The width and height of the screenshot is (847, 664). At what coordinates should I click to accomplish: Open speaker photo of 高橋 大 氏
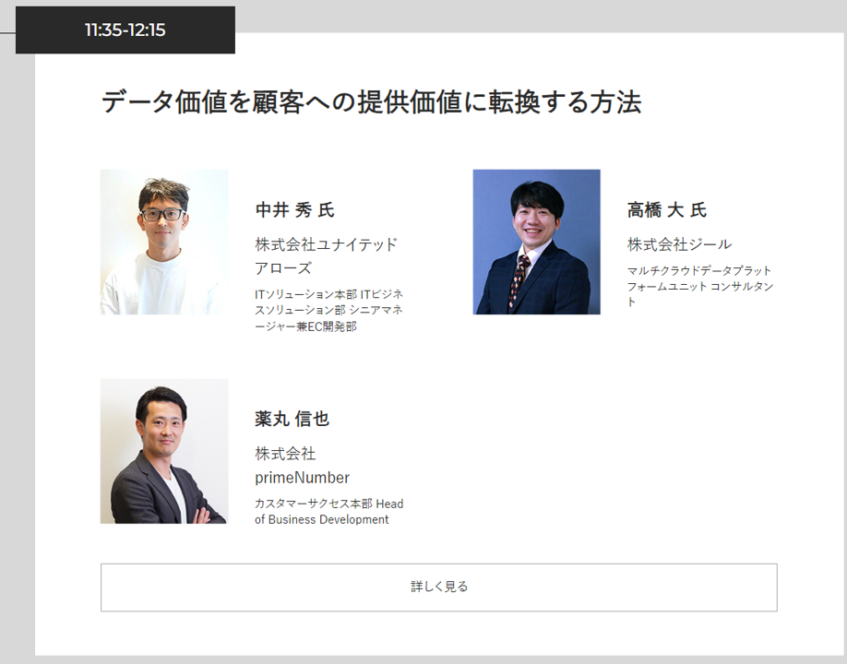536,242
